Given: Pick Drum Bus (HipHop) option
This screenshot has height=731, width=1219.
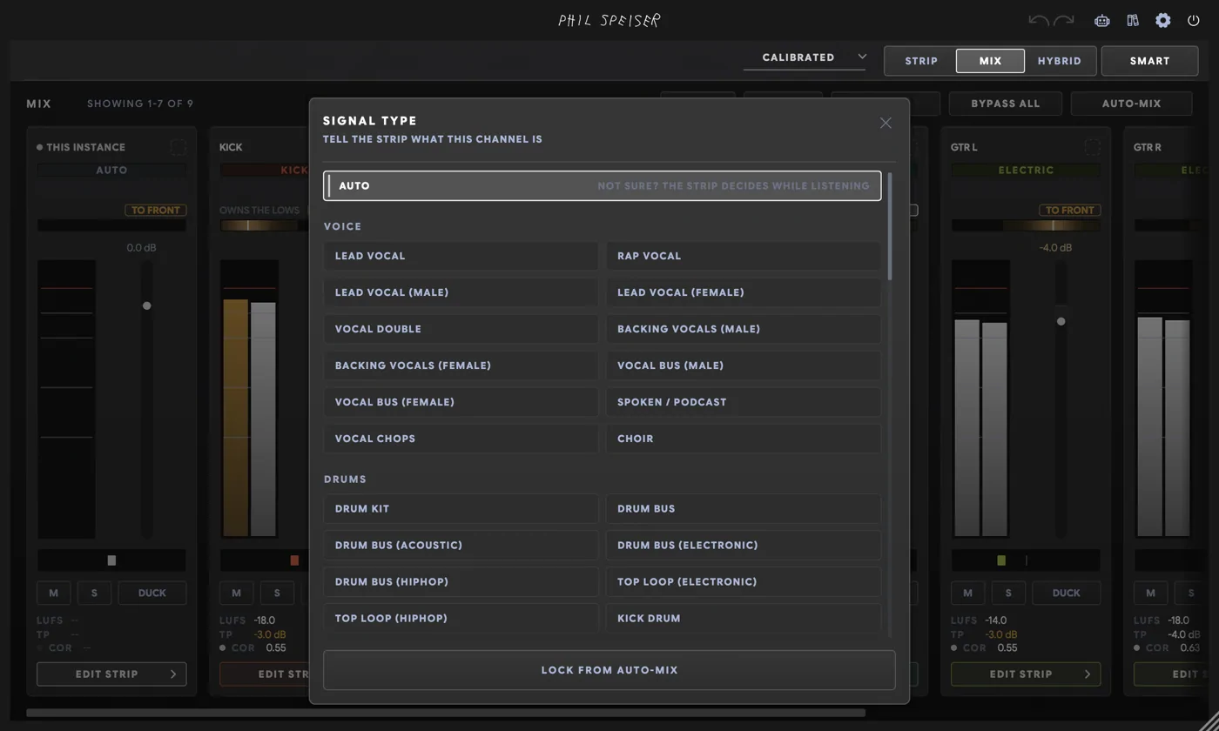Looking at the screenshot, I should point(461,581).
